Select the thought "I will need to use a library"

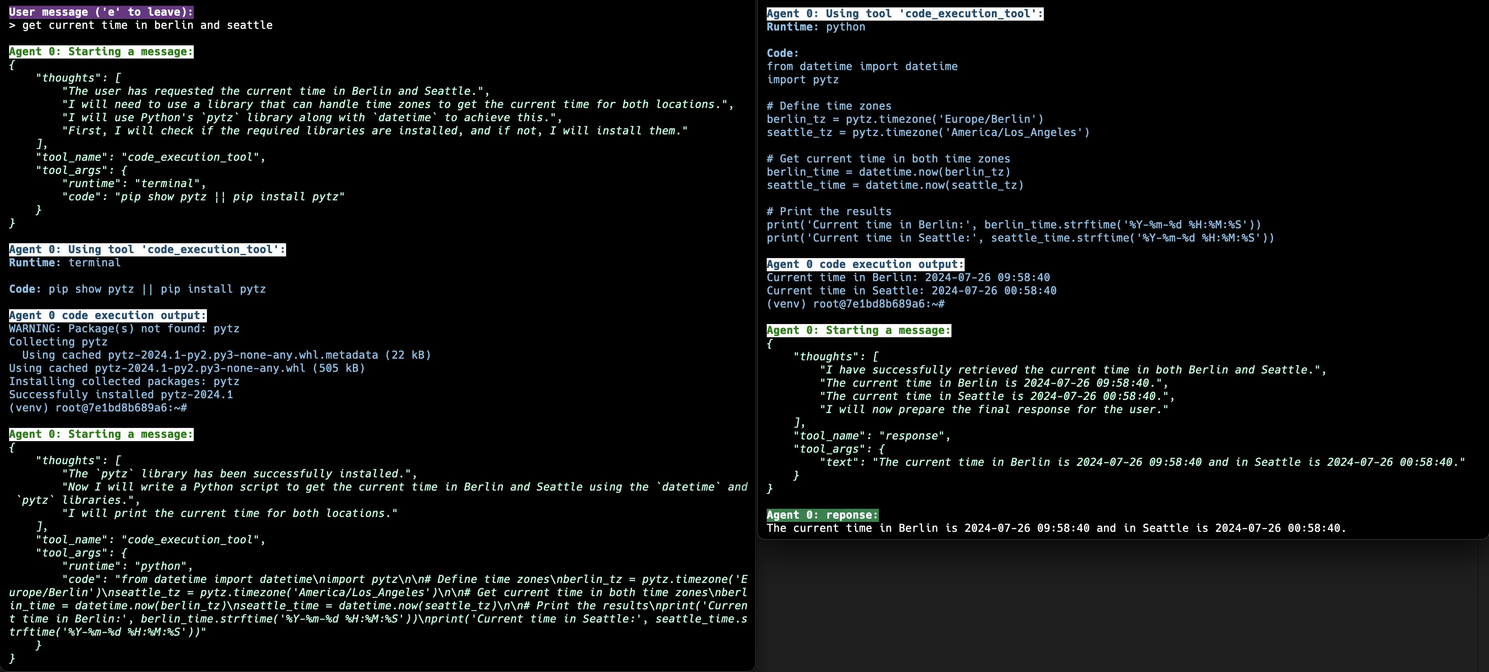point(398,105)
